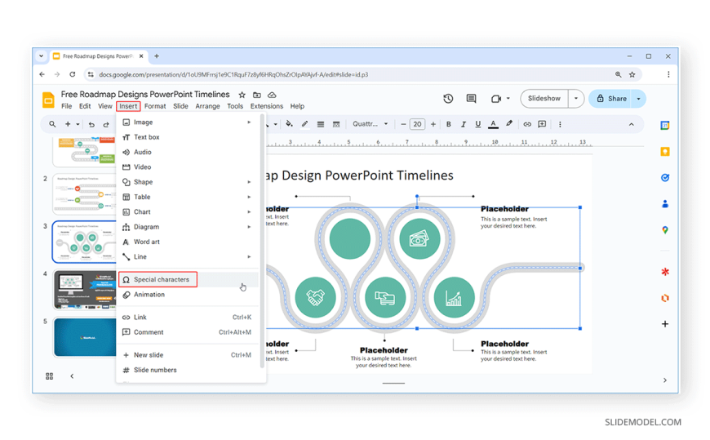710x440 pixels.
Task: Click the search menus magnifier icon
Action: [52, 124]
